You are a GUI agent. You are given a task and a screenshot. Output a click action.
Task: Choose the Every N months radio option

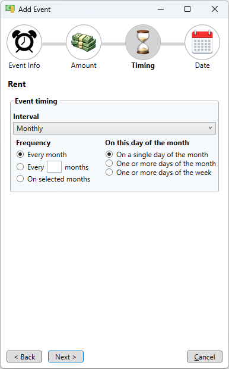[x=20, y=167]
